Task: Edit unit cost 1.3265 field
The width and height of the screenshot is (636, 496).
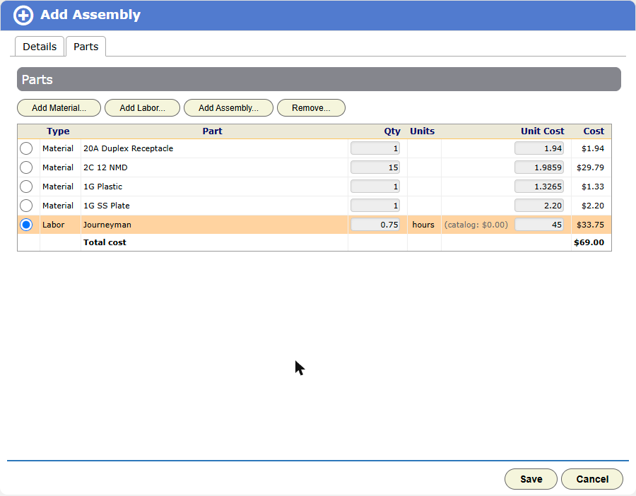Action: pos(539,187)
